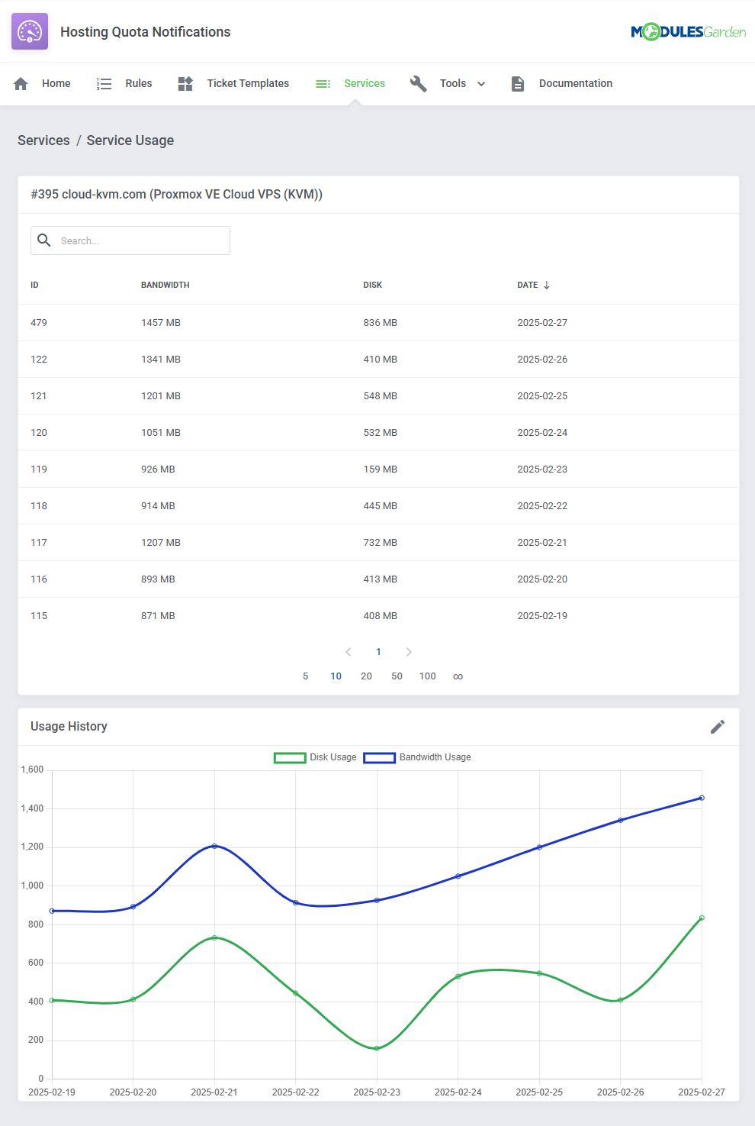
Task: Sort table by ID column header
Action: [x=34, y=285]
